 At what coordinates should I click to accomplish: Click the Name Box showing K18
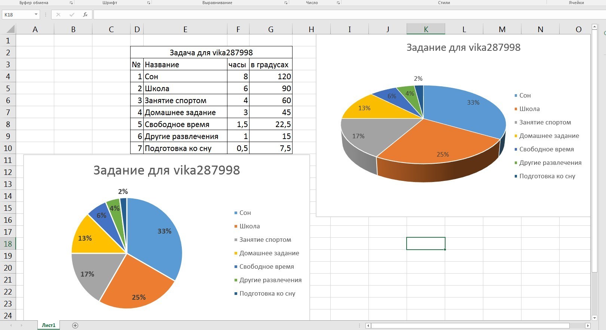pos(18,15)
